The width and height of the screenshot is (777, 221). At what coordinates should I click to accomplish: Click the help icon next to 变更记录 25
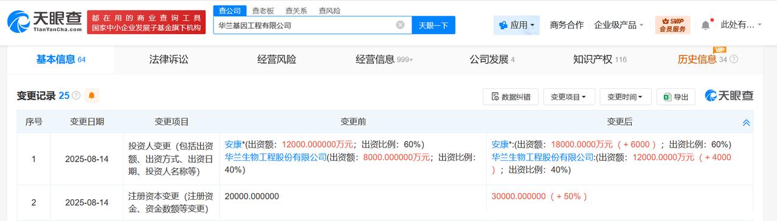coord(76,96)
